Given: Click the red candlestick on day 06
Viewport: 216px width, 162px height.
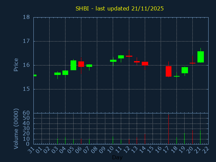Looking at the screenshot, I should point(81,64).
